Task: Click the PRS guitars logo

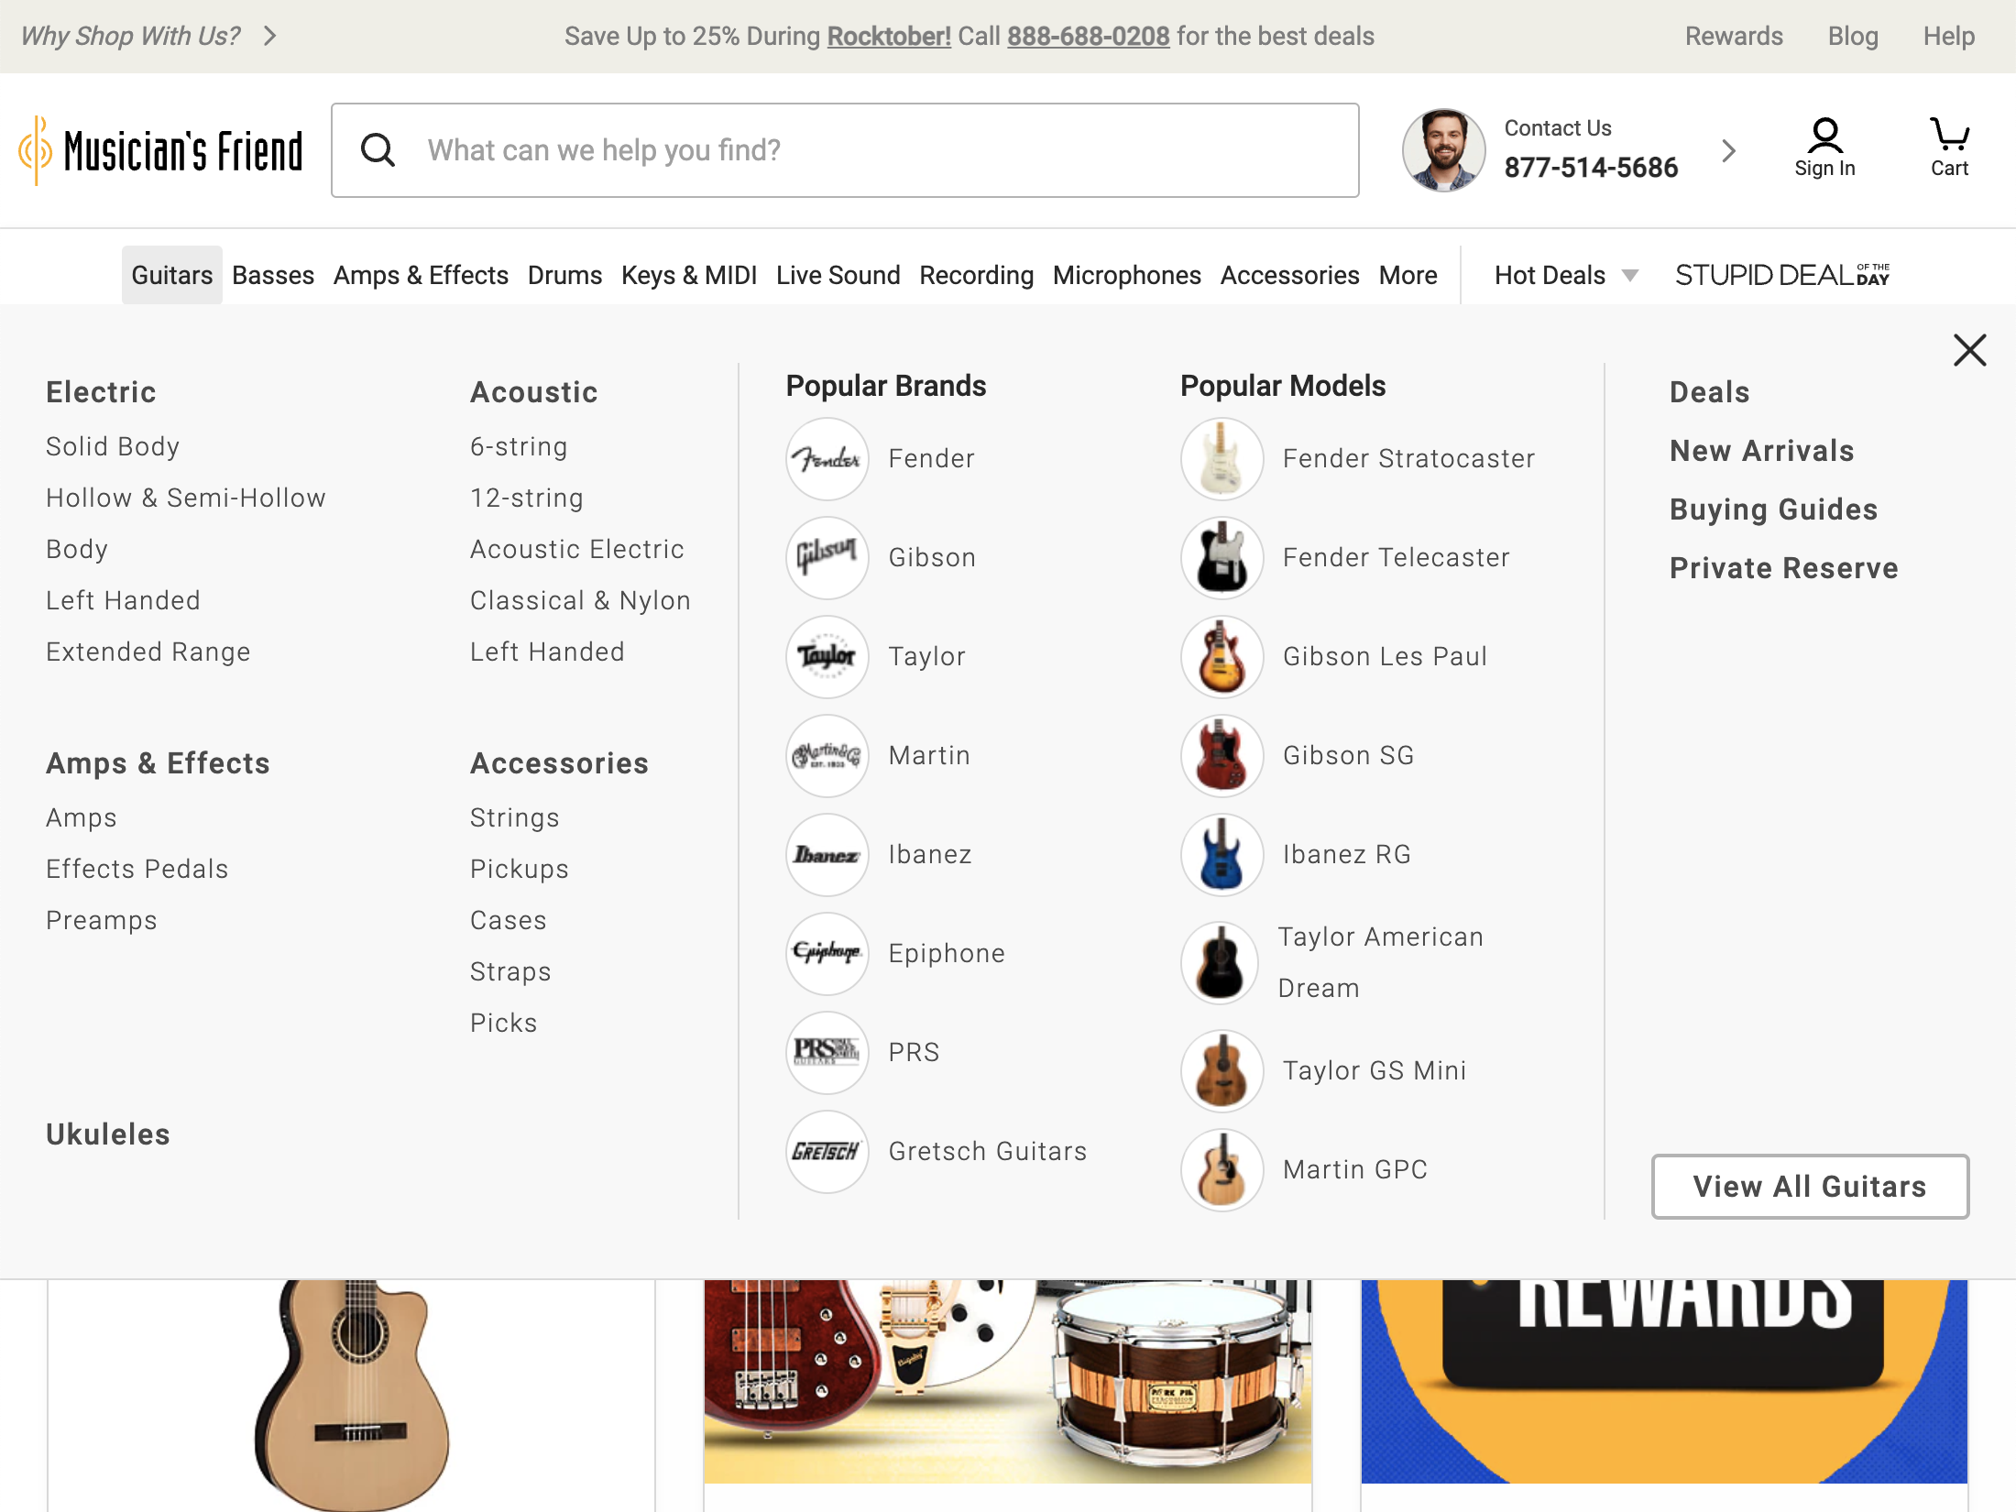Action: (826, 1052)
